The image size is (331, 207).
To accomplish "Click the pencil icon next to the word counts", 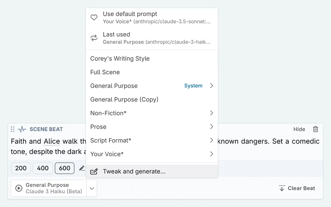I will coord(82,168).
